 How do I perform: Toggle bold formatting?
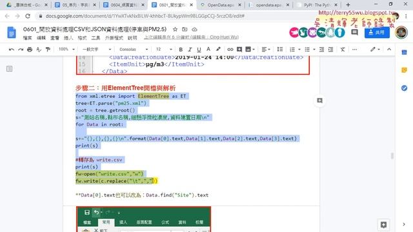coord(181,50)
